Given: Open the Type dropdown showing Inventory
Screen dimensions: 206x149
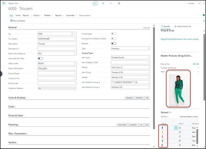Looking at the screenshot, I should click(130, 48).
